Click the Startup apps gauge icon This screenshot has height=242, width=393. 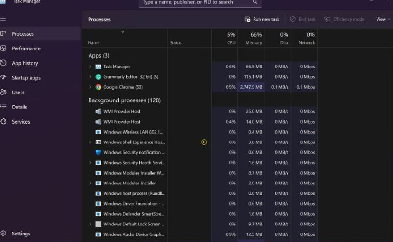3,77
